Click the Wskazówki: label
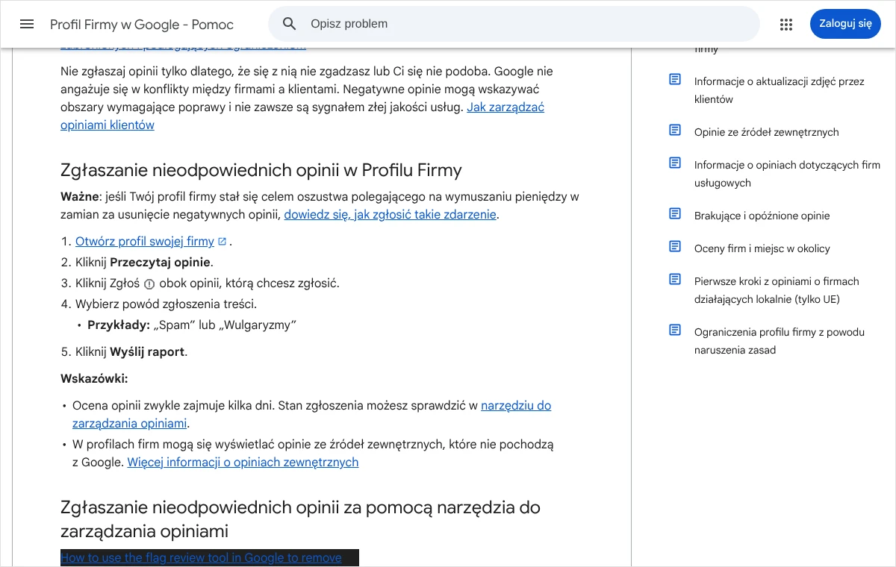The image size is (896, 567). (x=94, y=379)
